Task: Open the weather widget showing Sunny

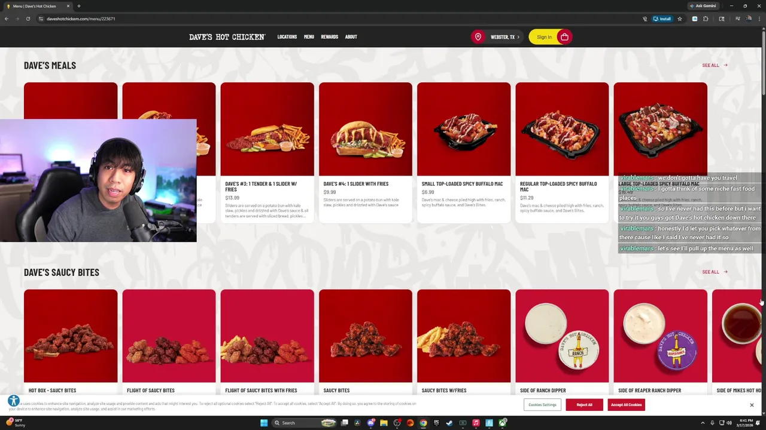Action: [17, 423]
